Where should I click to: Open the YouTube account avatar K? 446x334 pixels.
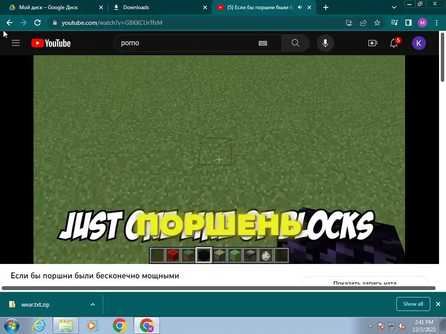click(x=419, y=43)
